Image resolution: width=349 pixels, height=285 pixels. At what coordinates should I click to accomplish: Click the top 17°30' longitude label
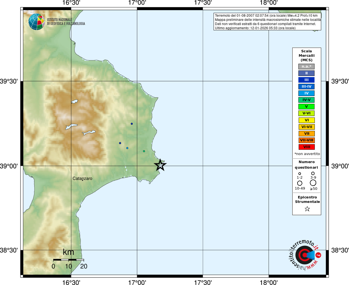pos(203,3)
